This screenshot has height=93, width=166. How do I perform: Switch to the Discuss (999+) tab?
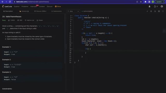(40, 11)
